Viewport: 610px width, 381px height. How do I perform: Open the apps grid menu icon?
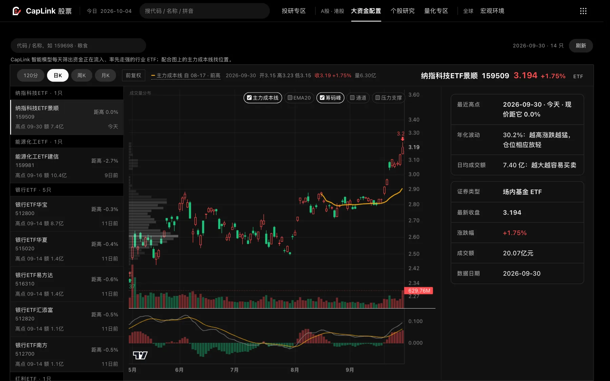point(583,11)
